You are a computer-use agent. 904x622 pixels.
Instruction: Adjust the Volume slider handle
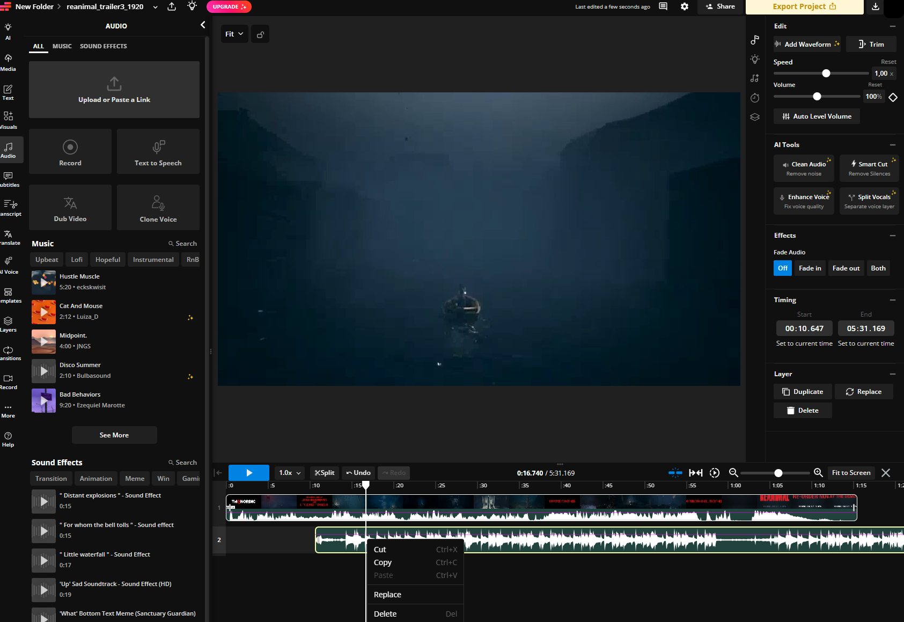pos(817,97)
